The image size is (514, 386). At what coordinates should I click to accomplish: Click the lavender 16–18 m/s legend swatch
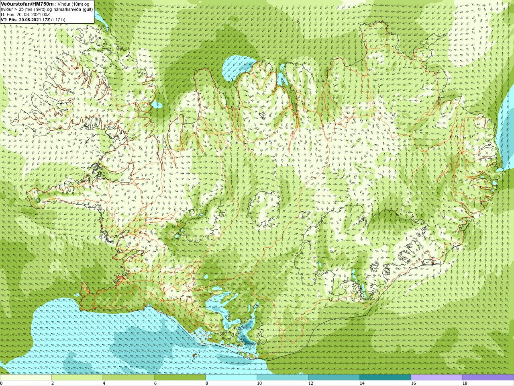coord(437,378)
